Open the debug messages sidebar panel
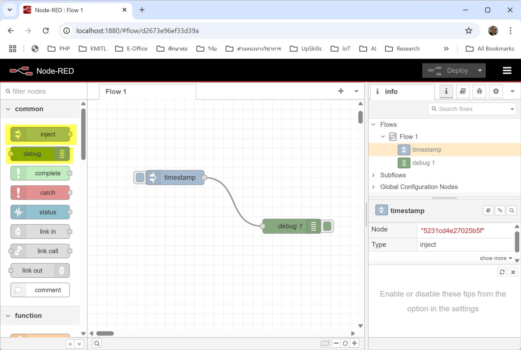This screenshot has width=521, height=350. tap(479, 91)
